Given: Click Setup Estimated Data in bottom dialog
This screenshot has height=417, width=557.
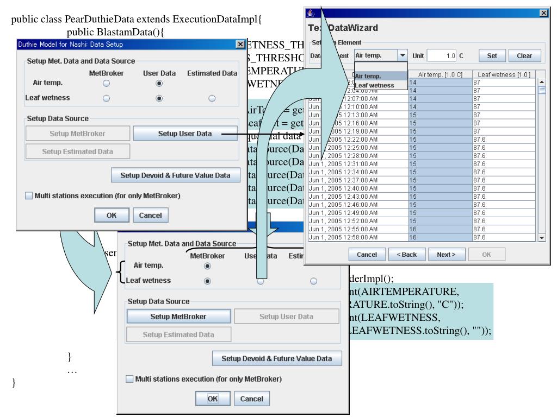Looking at the screenshot, I should [x=178, y=334].
